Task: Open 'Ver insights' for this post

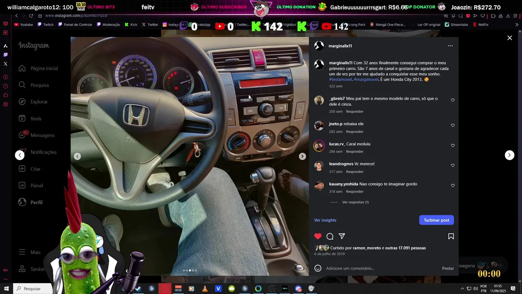Action: click(x=325, y=220)
